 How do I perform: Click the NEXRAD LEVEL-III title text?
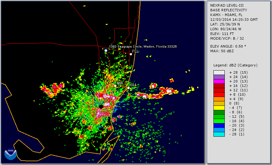tap(227, 6)
